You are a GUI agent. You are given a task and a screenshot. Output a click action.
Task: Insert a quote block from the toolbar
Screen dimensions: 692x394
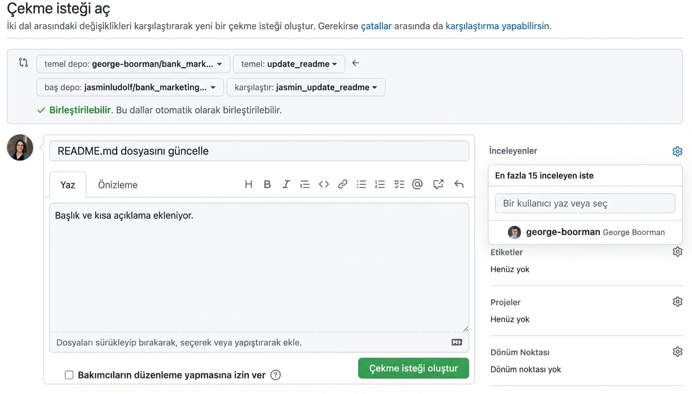[305, 184]
